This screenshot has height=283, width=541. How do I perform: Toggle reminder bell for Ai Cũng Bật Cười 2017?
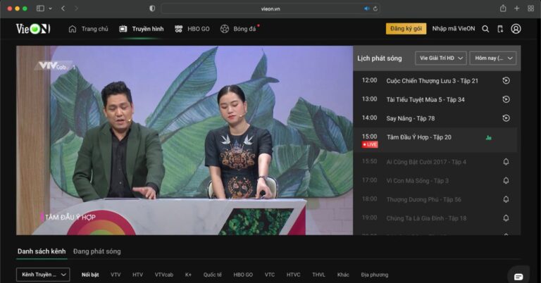[x=506, y=162]
